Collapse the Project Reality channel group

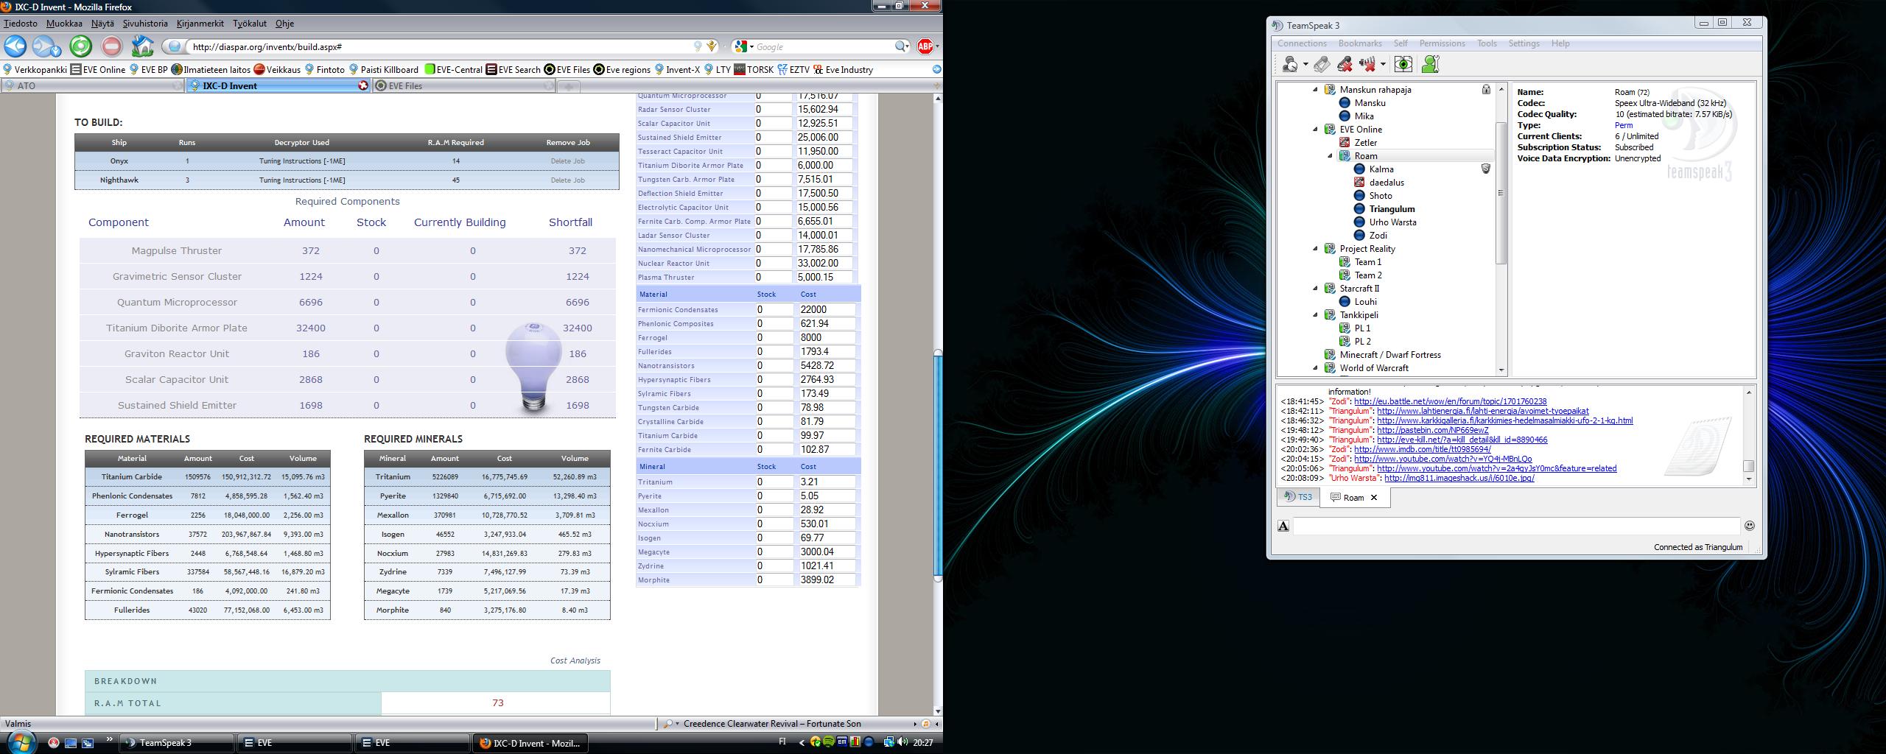[1316, 249]
